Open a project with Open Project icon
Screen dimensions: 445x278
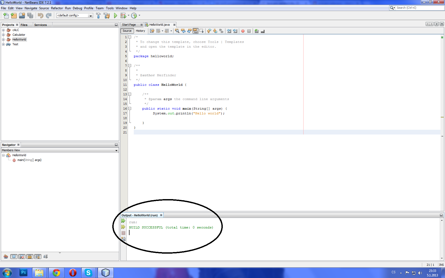click(22, 16)
